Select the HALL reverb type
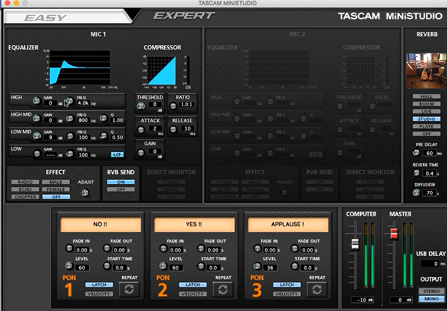The height and width of the screenshot is (311, 447). 426,97
